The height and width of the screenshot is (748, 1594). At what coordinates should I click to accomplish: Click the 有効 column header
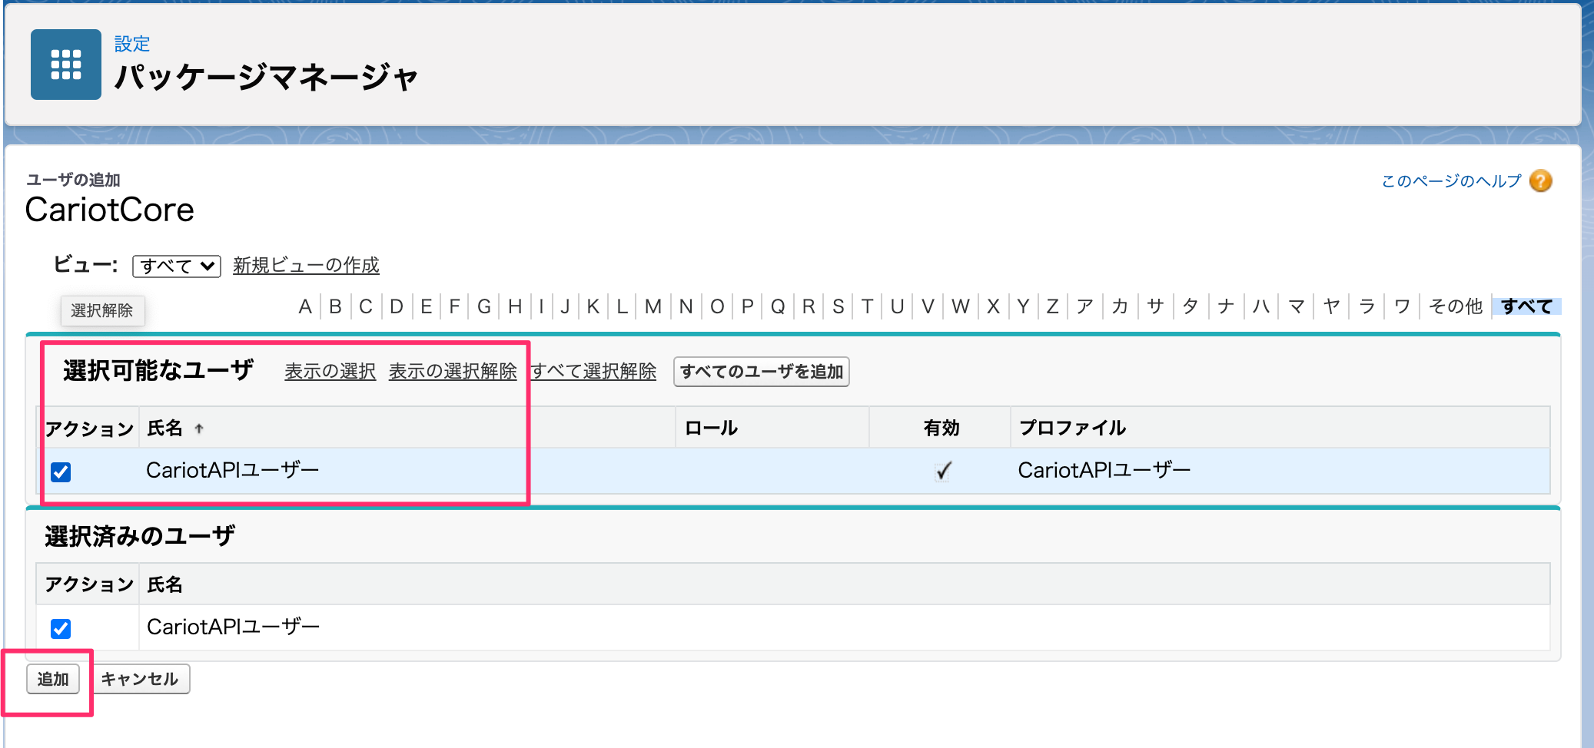click(941, 428)
